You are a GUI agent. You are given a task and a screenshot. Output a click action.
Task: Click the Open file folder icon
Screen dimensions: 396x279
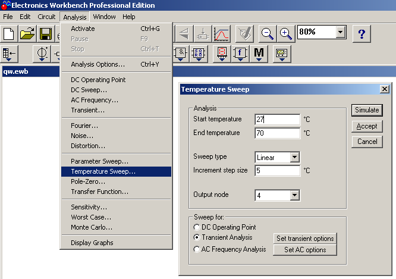pyautogui.click(x=27, y=34)
